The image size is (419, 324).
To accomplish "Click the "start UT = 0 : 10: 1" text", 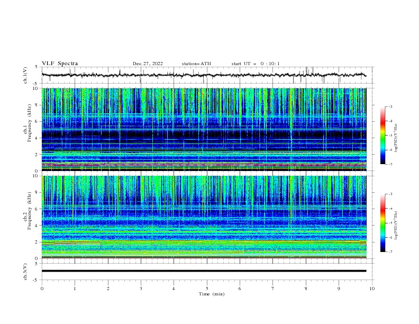I will coord(255,64).
